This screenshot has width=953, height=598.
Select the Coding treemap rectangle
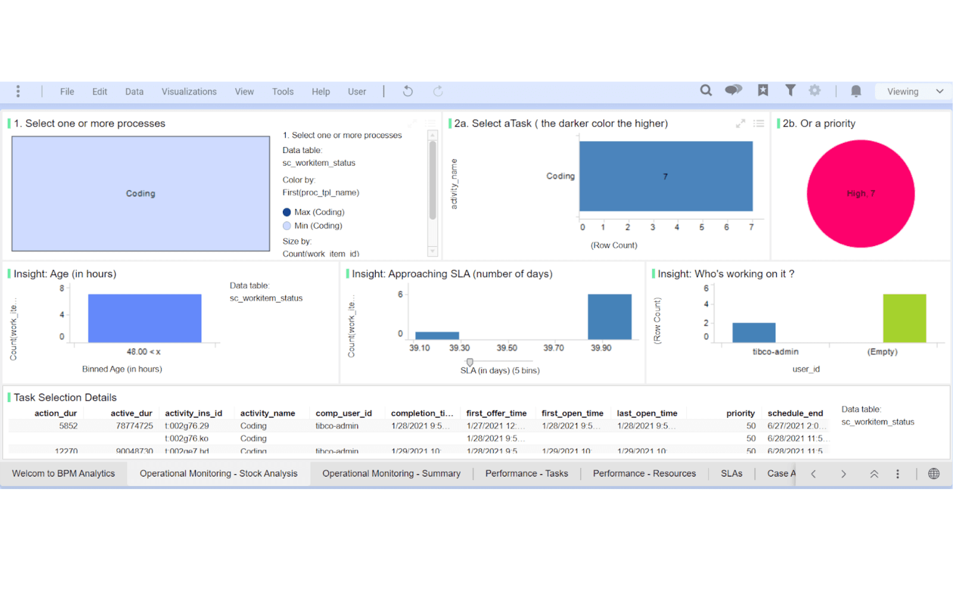(x=141, y=194)
